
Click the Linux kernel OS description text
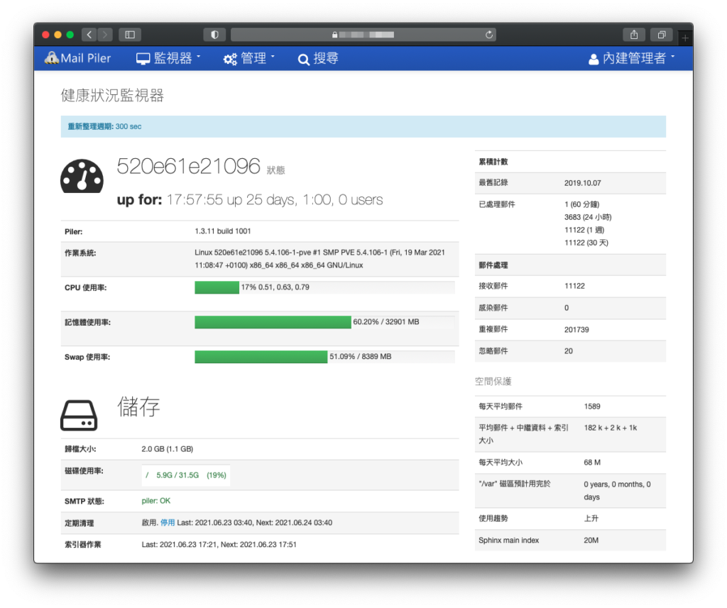click(x=320, y=259)
